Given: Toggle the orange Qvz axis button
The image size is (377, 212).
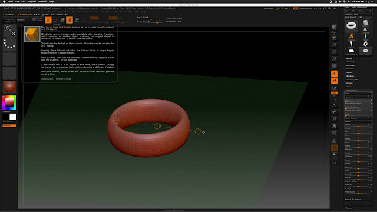Looking at the screenshot, I should [x=334, y=93].
